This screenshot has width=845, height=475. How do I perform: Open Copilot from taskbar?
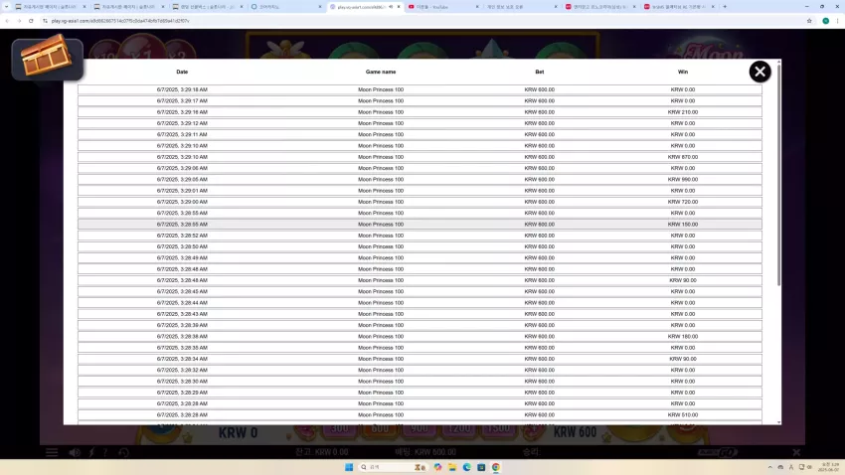coord(437,467)
